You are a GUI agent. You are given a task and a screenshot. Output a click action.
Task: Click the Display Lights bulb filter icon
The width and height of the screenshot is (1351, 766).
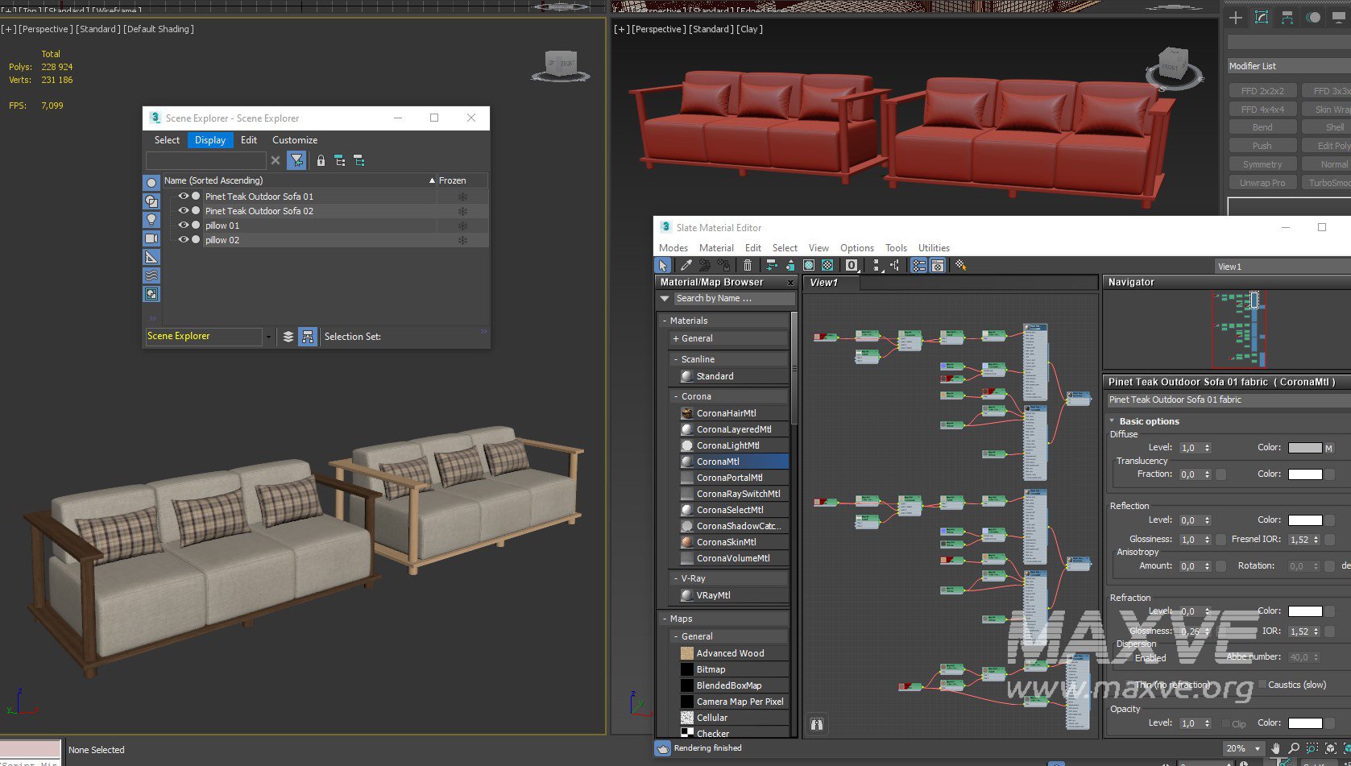click(151, 220)
